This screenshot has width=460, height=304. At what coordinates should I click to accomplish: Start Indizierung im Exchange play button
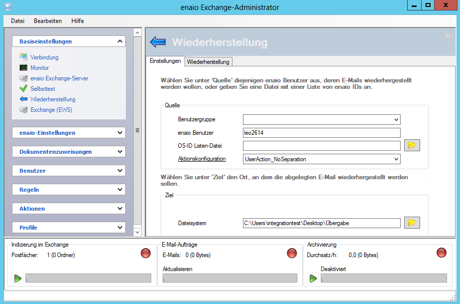click(18, 278)
